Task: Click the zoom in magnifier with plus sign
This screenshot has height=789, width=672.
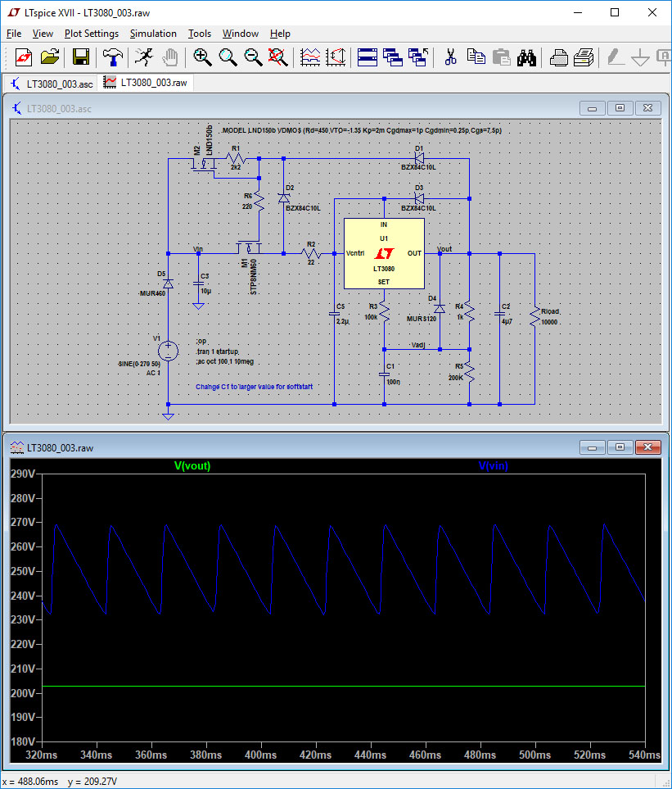Action: coord(202,57)
